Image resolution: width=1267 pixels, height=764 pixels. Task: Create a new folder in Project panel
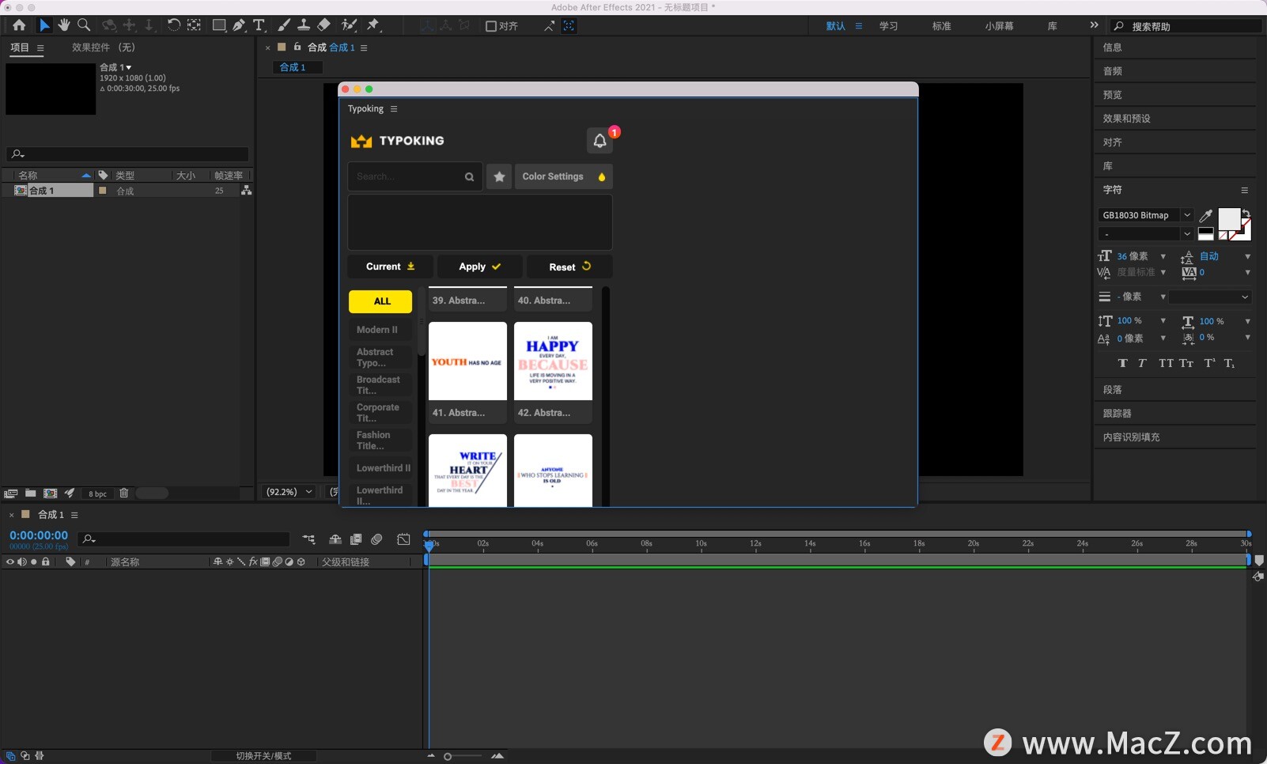pyautogui.click(x=30, y=494)
